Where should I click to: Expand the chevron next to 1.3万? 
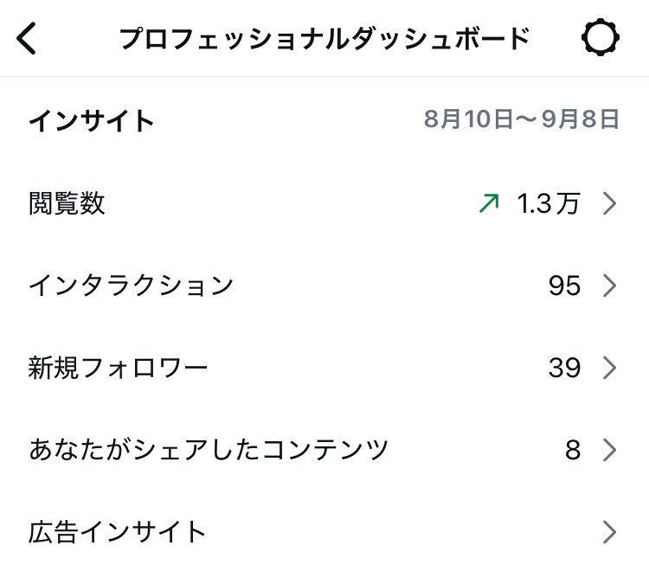pyautogui.click(x=609, y=204)
